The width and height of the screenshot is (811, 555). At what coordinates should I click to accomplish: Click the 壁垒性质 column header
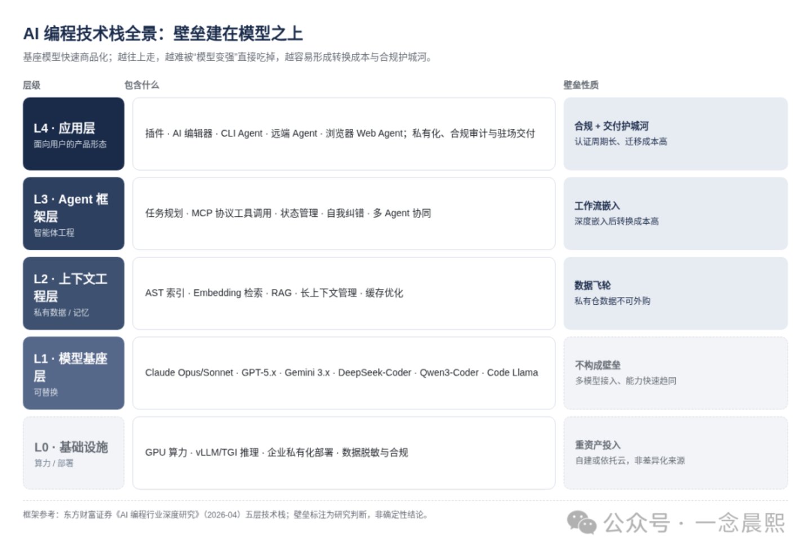(581, 85)
